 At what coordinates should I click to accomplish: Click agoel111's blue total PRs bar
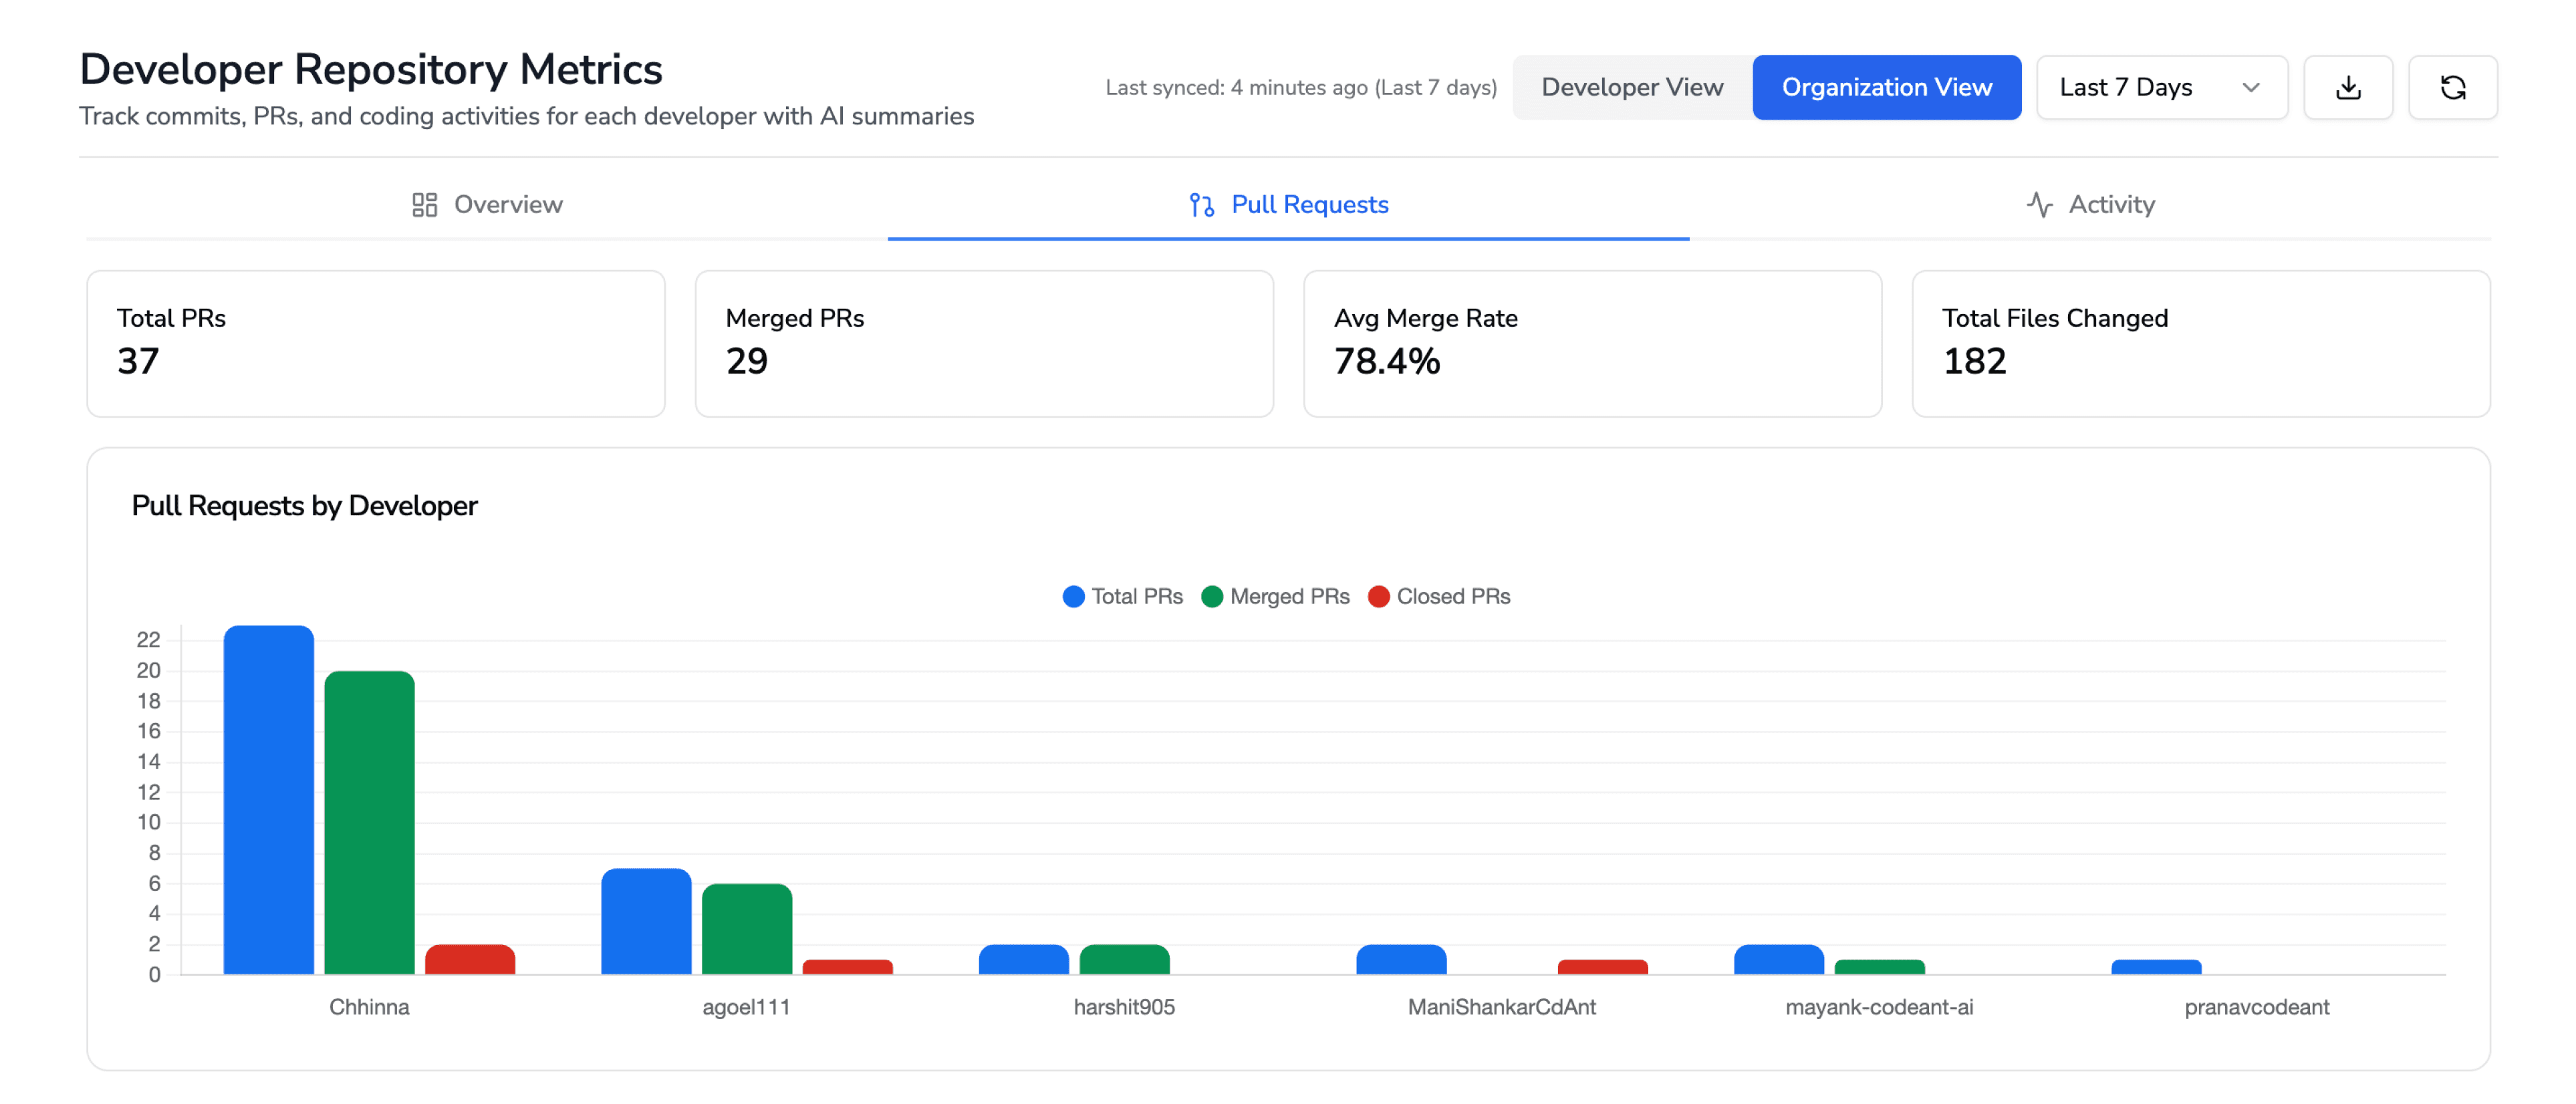pos(646,921)
